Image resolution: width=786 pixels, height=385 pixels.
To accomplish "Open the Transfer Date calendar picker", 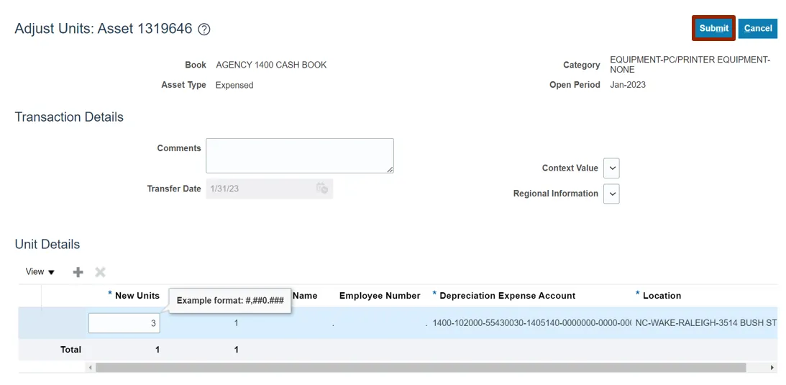I will [322, 189].
